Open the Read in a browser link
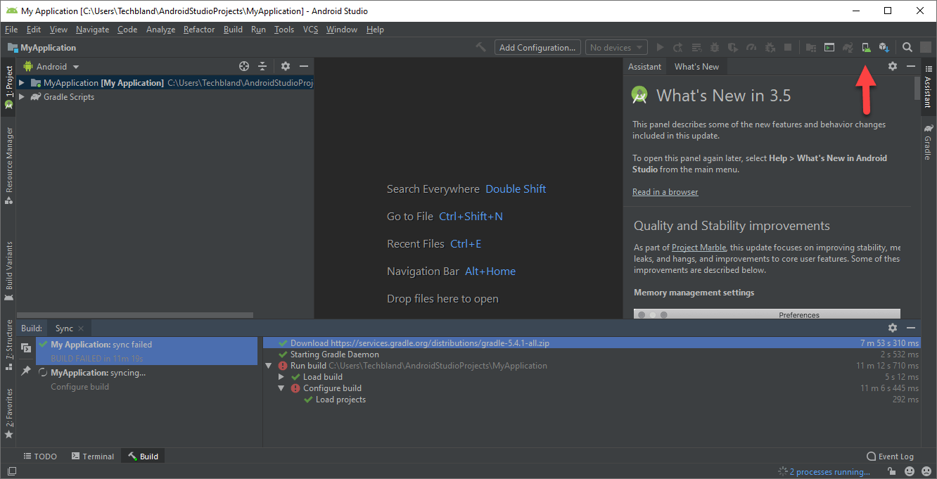Viewport: 937px width, 479px height. coord(665,191)
